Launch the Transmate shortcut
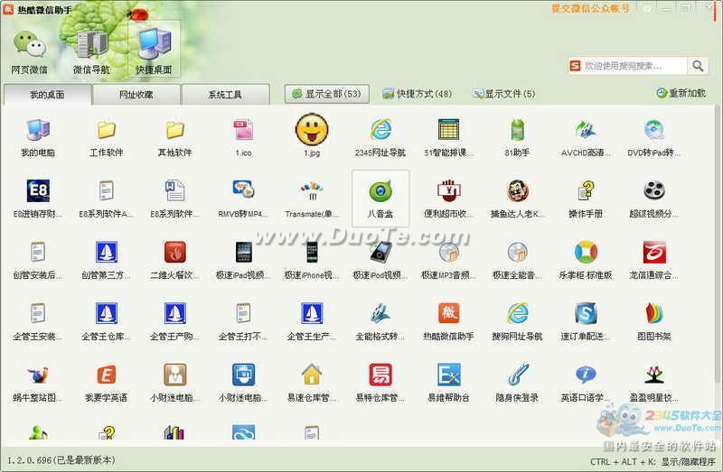This screenshot has height=472, width=723. coord(312,199)
